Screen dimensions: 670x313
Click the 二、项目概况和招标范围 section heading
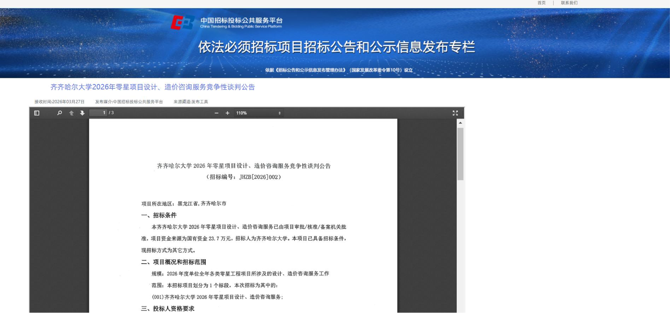click(174, 262)
